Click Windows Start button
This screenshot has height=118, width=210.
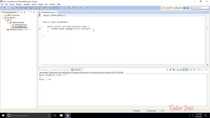point(3,115)
